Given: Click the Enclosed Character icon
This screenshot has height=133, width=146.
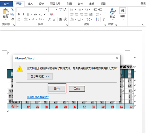Looking at the screenshot, I should pos(65,19).
